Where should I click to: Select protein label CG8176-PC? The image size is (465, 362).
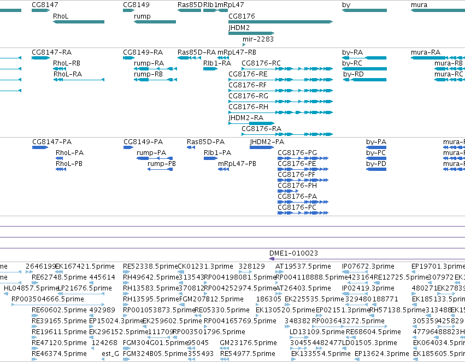coord(297,207)
